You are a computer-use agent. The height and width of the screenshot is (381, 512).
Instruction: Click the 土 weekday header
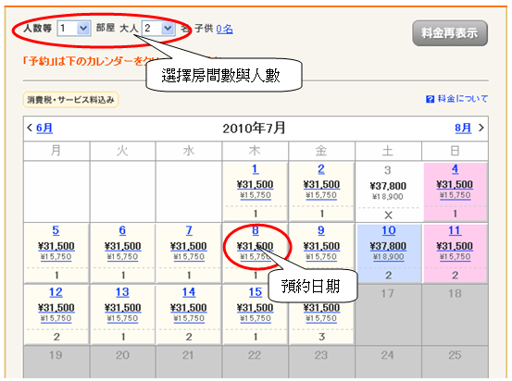click(x=388, y=151)
